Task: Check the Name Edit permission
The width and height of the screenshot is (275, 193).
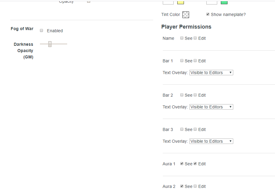Action: tap(195, 38)
